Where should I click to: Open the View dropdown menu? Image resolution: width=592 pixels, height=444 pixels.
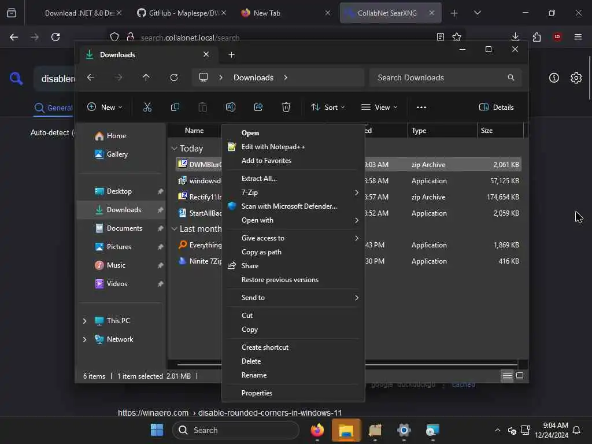coord(379,107)
